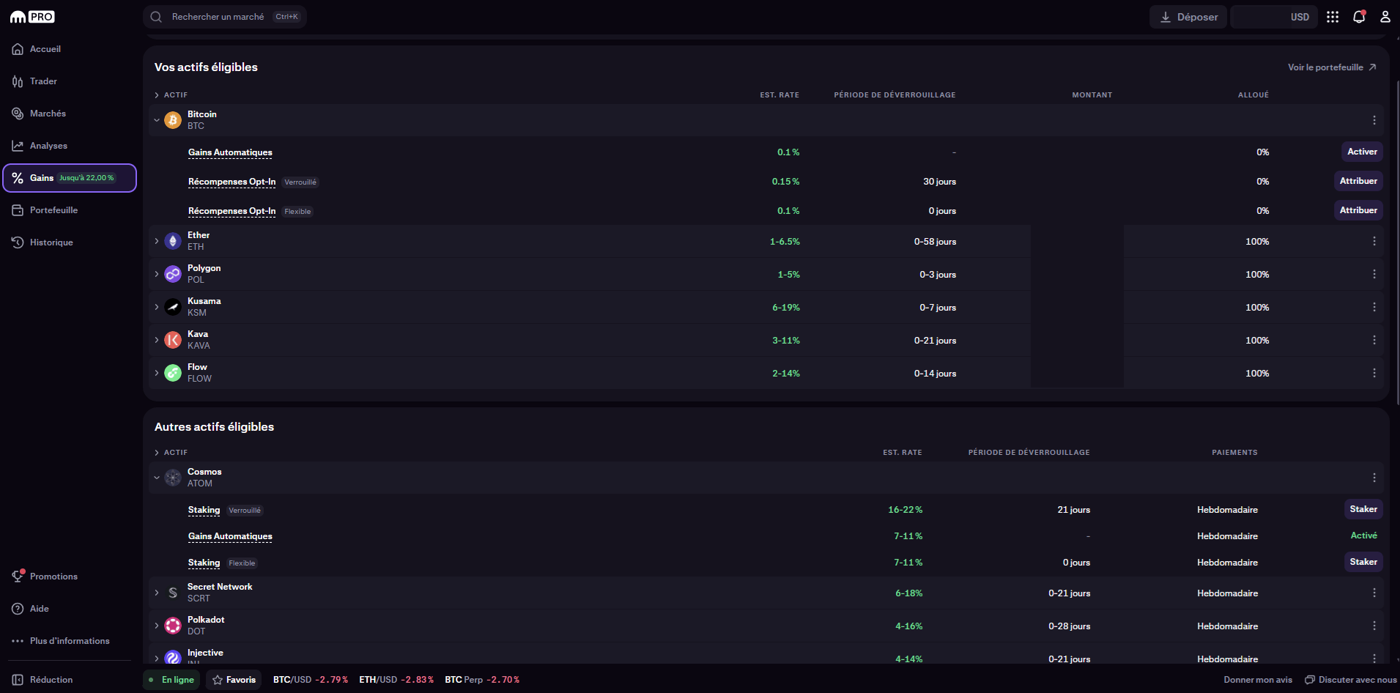Activate Gains Automatiques for Bitcoin
The image size is (1400, 693).
tap(1361, 152)
